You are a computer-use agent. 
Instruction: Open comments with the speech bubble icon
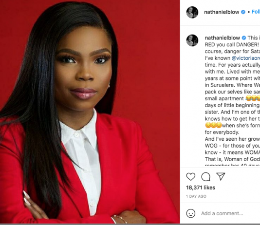tap(206, 177)
